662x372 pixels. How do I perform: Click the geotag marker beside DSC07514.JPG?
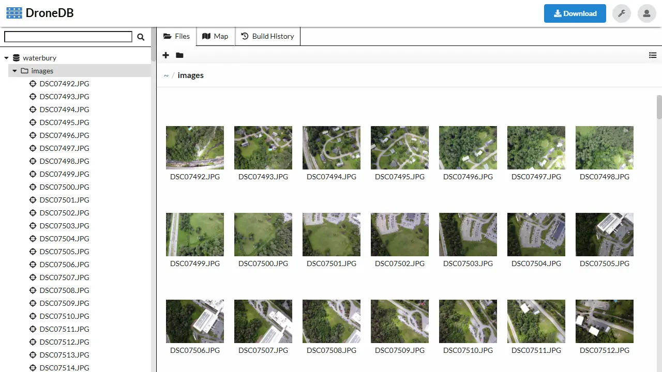point(33,367)
